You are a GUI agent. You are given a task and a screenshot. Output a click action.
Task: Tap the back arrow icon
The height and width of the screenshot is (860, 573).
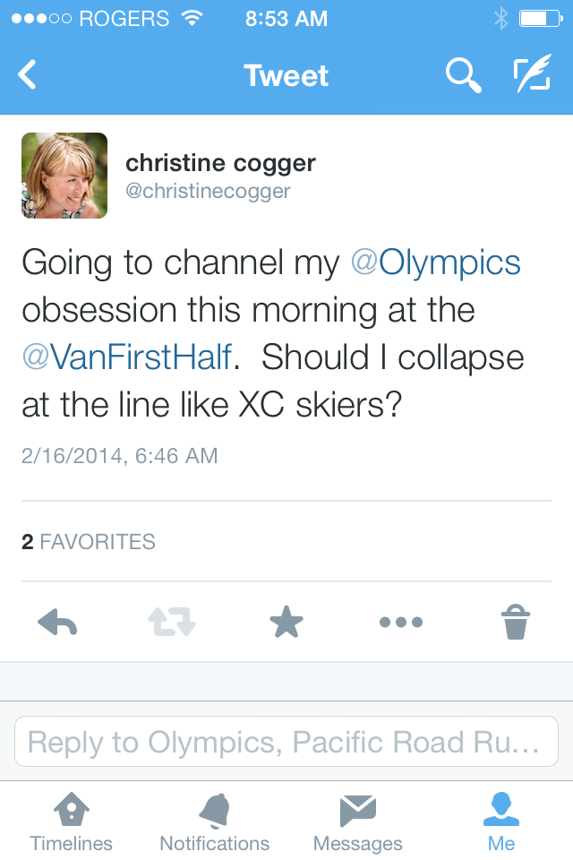[28, 75]
